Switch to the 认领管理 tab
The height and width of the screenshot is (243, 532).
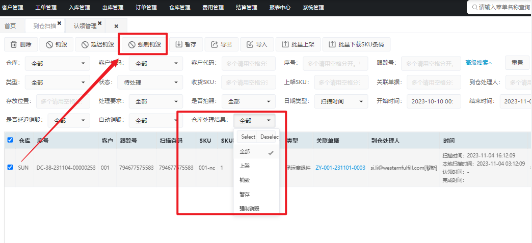click(x=85, y=26)
